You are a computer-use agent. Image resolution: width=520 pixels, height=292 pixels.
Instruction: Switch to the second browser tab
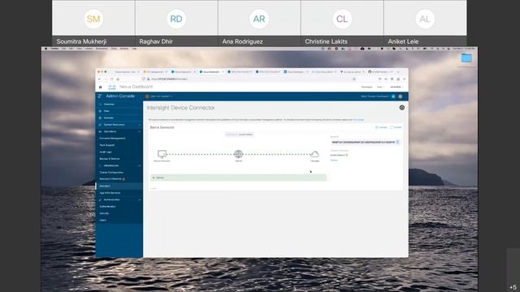point(155,72)
